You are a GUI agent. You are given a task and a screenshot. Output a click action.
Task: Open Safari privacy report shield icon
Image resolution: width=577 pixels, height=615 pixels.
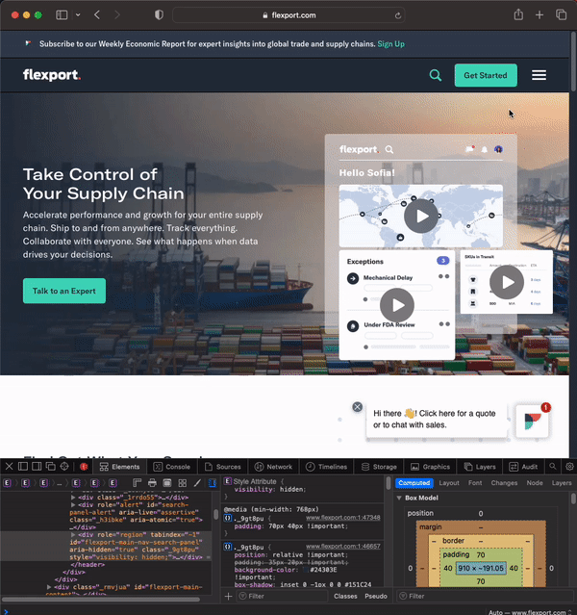pyautogui.click(x=159, y=15)
